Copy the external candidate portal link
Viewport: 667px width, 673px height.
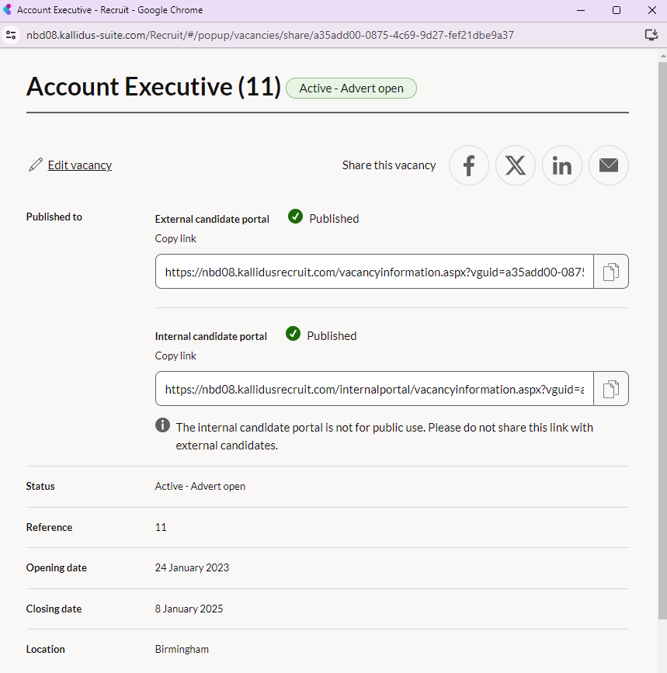tap(611, 272)
